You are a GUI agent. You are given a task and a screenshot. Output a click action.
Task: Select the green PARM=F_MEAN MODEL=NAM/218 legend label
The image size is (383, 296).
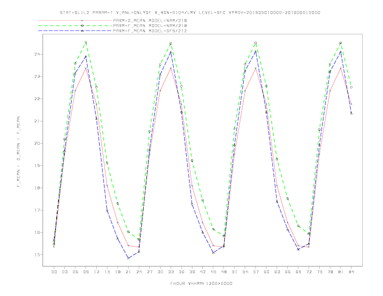coord(150,26)
